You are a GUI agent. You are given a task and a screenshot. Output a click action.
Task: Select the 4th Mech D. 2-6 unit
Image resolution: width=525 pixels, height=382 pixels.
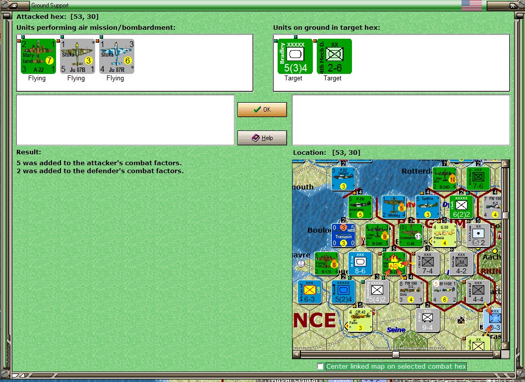(334, 56)
